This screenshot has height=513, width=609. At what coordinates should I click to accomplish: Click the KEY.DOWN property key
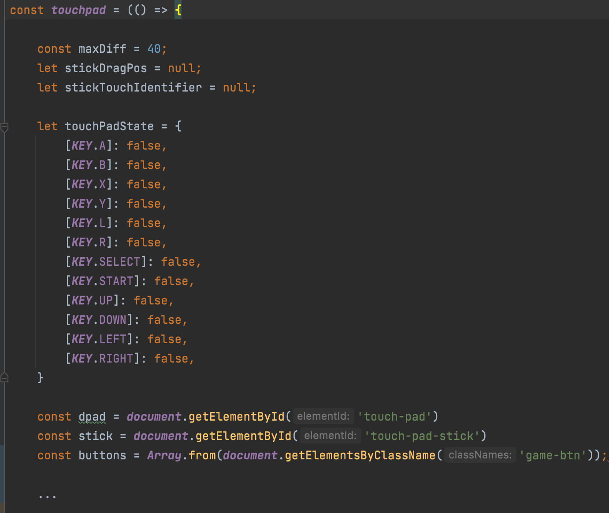pos(99,320)
